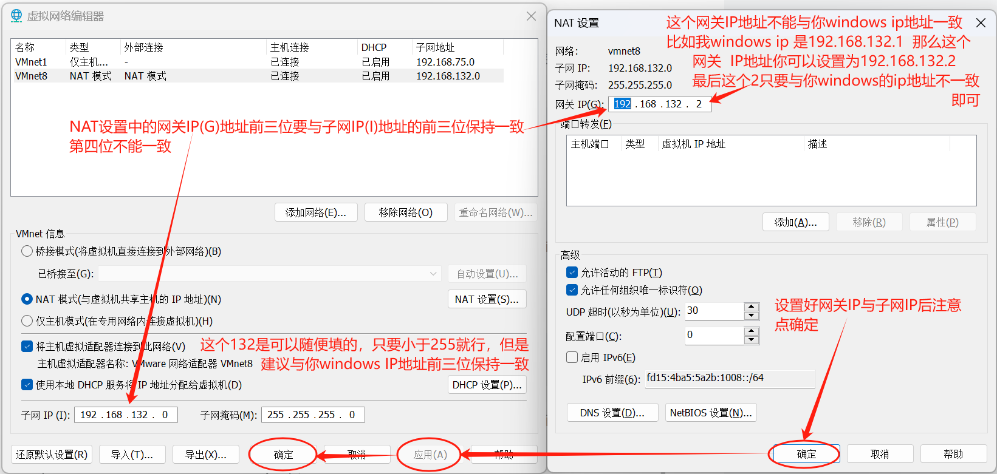Select the VMnet1 row in the network list
The width and height of the screenshot is (997, 474).
(257, 62)
